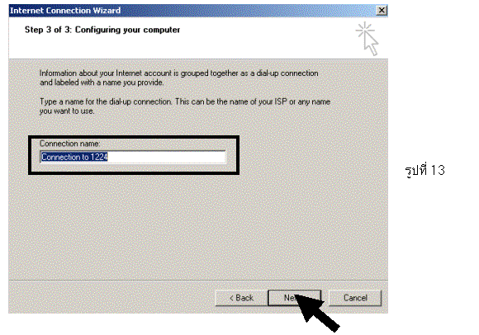
Task: Close the Internet Connection Wizard window
Action: coord(382,11)
